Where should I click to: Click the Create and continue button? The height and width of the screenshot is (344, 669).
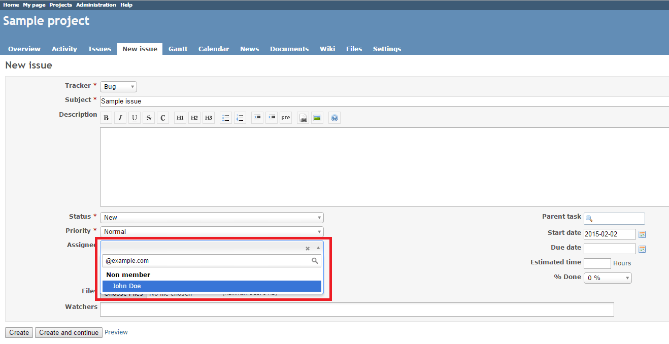click(68, 332)
